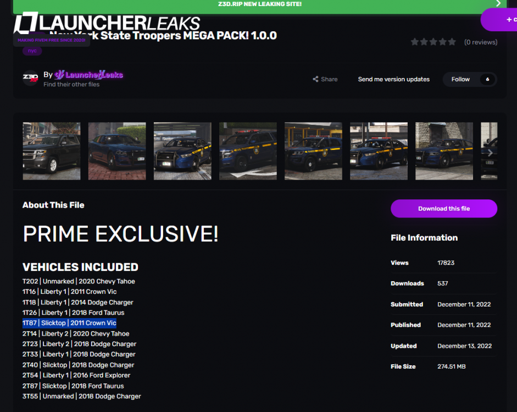Click Find their other files
The height and width of the screenshot is (412, 517).
click(x=71, y=85)
